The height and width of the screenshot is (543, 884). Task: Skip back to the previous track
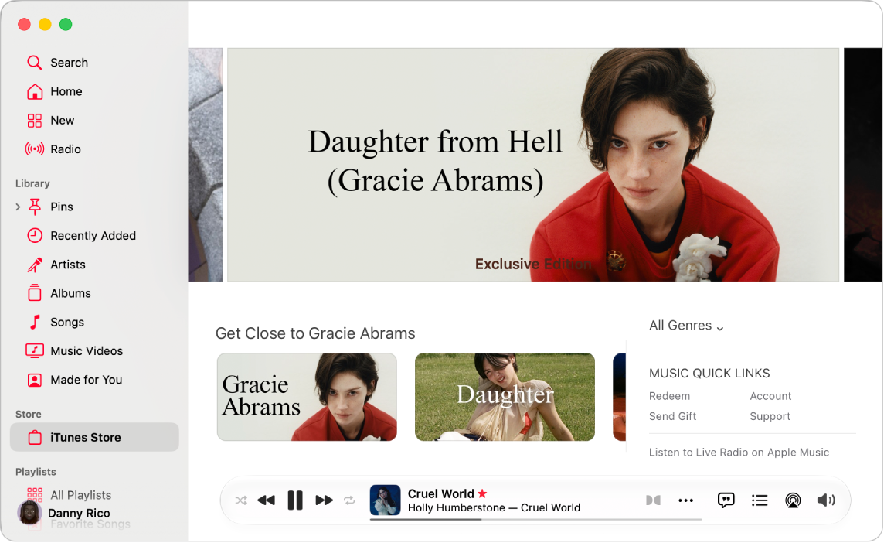coord(266,500)
